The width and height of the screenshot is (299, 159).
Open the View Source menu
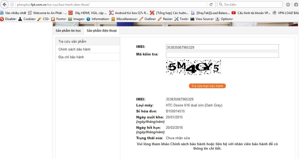click(202, 19)
